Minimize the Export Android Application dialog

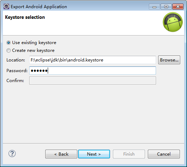pos(154,7)
